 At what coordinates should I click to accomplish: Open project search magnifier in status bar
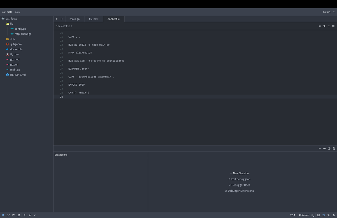[x=25, y=215]
